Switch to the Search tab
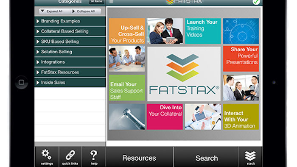 pos(206,158)
